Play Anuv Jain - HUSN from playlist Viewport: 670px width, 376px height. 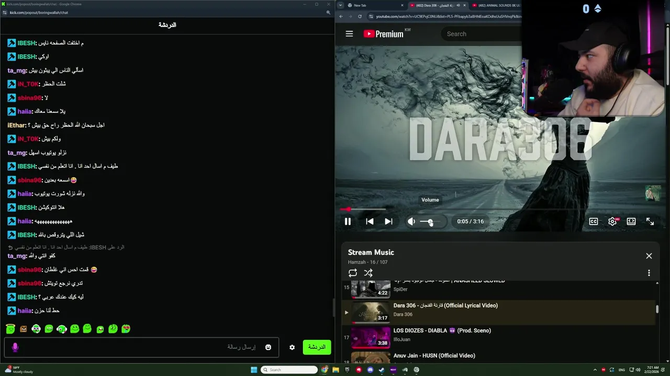(434, 356)
